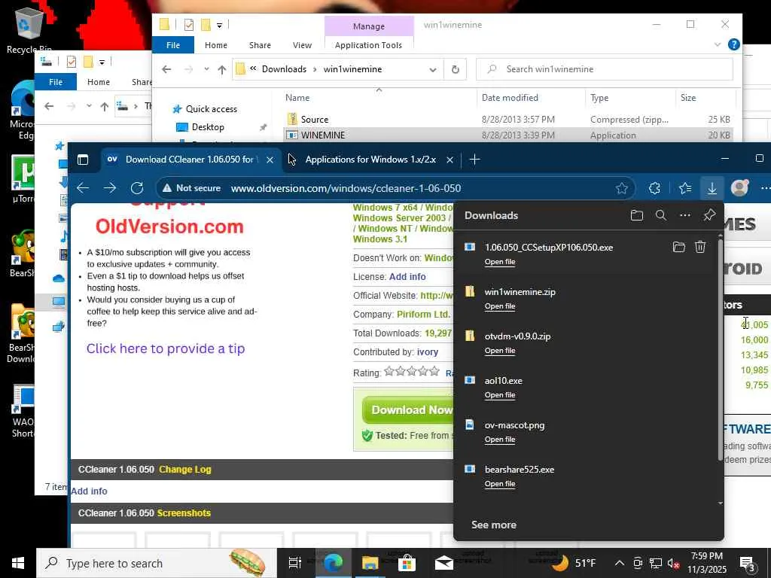Add page to favorites star icon

point(621,188)
